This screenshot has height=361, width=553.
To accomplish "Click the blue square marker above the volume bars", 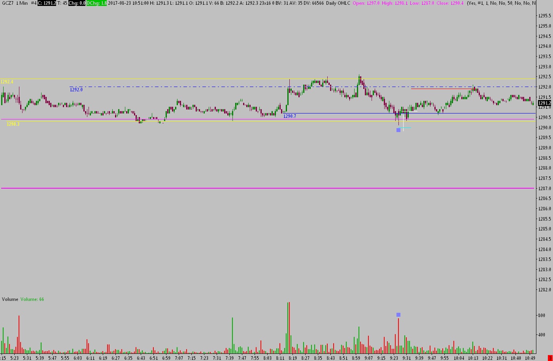I will pyautogui.click(x=398, y=315).
